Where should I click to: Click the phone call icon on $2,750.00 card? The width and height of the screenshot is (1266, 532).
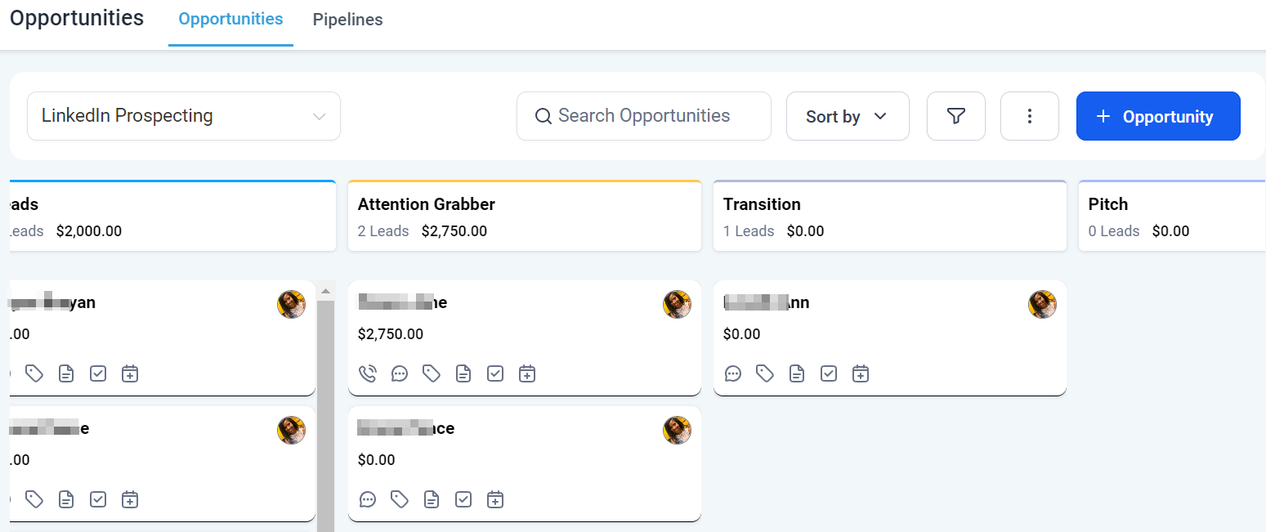(x=368, y=373)
